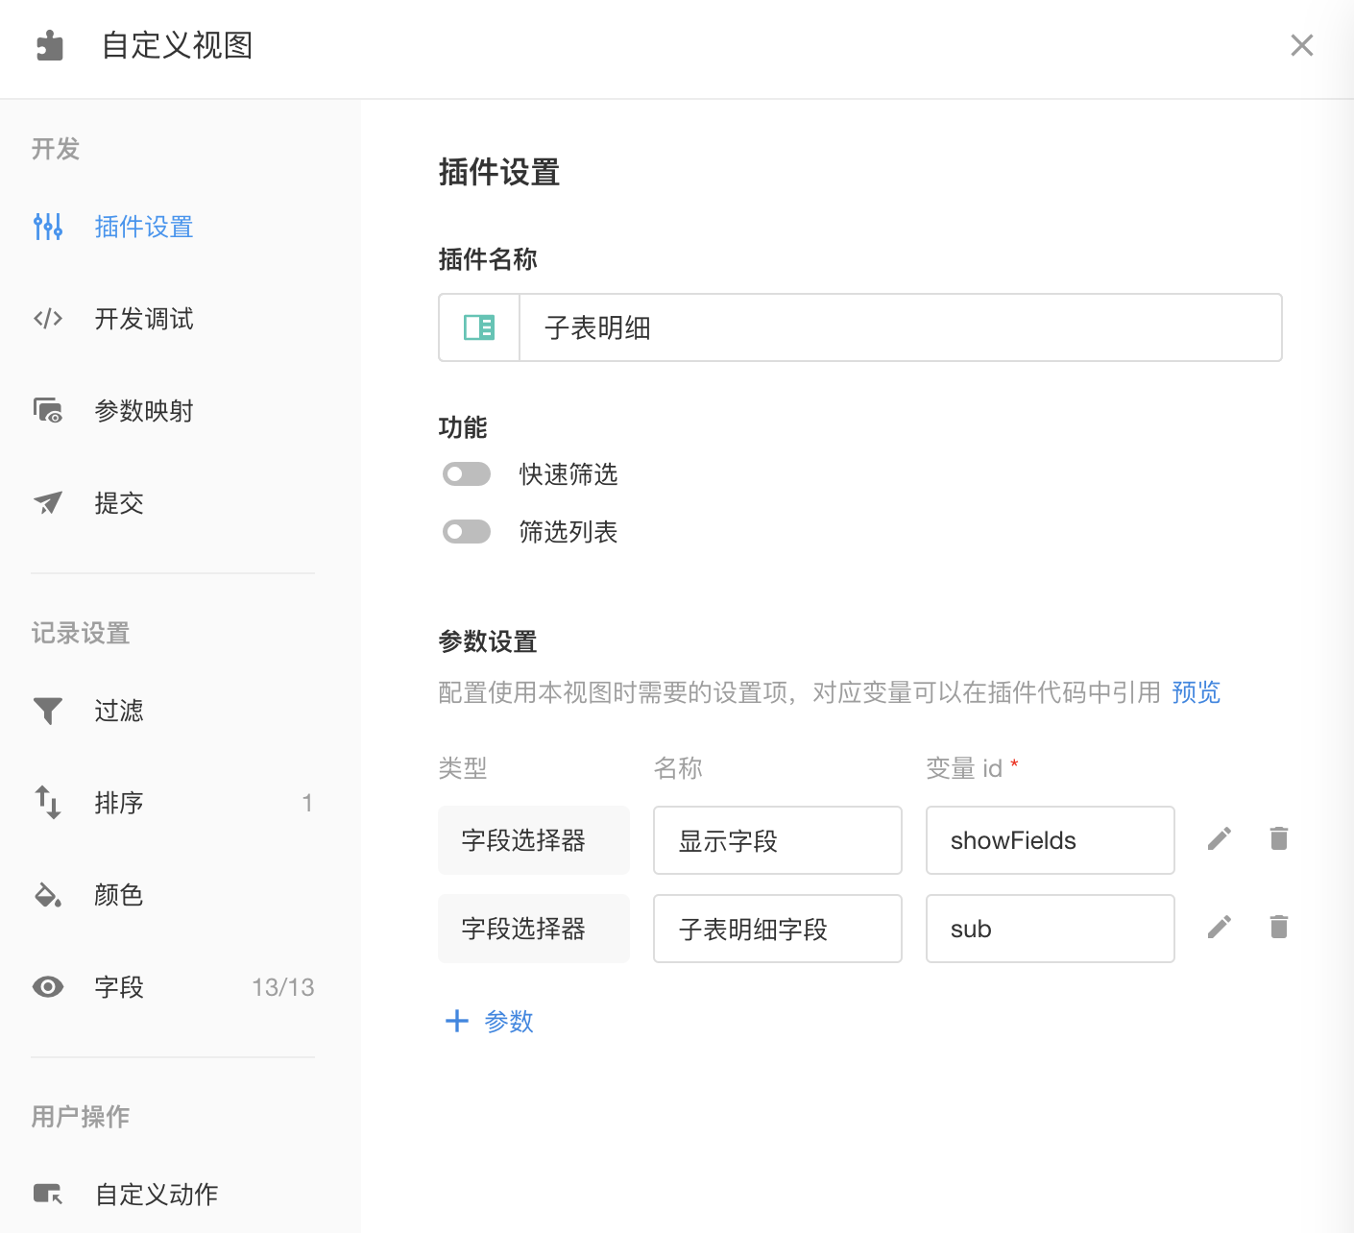The height and width of the screenshot is (1233, 1354).
Task: Click the showFields variable id field
Action: [1051, 840]
